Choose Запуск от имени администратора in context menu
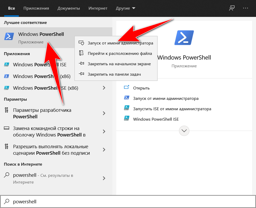Viewport: 256px width, 208px height. (116, 43)
